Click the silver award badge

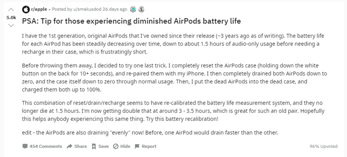141,9
